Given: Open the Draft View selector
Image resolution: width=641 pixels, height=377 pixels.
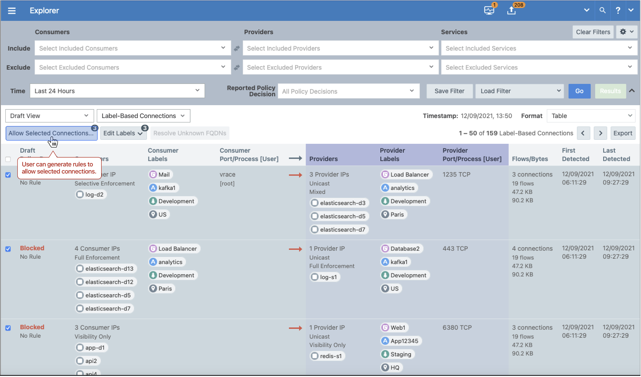Looking at the screenshot, I should (49, 116).
